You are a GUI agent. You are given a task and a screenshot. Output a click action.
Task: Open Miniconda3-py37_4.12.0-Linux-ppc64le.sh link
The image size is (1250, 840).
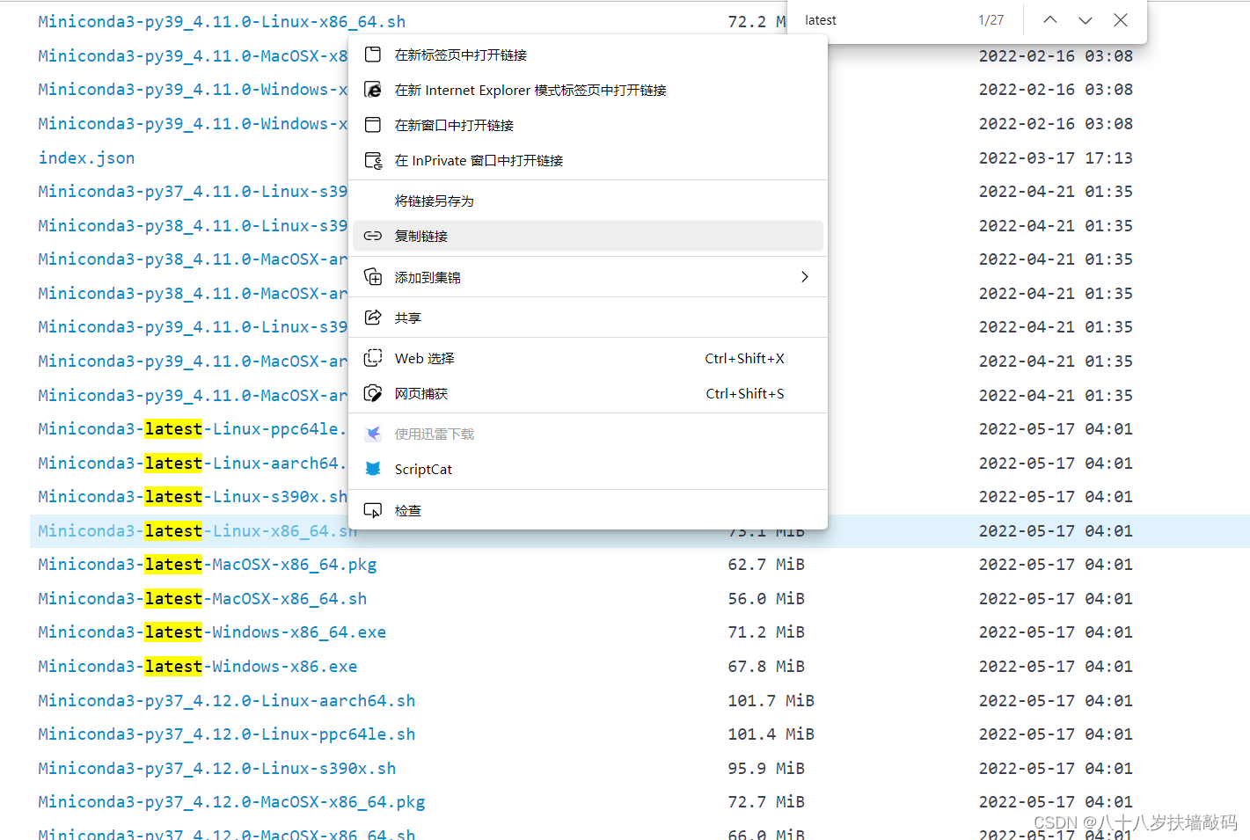point(227,734)
